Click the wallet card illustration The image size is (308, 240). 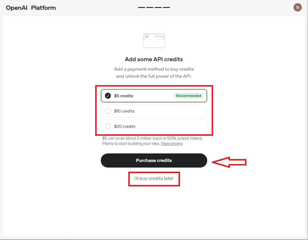point(154,41)
